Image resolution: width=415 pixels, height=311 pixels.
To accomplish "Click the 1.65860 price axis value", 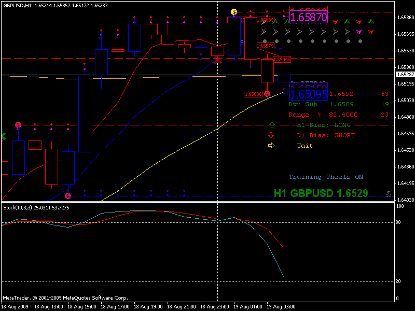I will pyautogui.click(x=406, y=18).
